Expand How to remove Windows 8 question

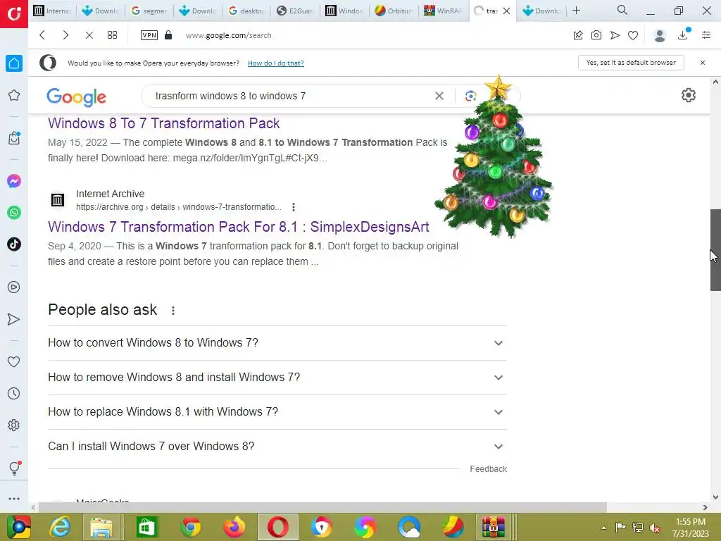(277, 378)
